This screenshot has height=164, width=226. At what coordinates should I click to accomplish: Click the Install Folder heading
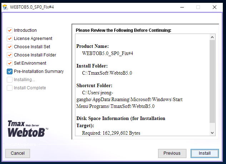tap(92, 66)
